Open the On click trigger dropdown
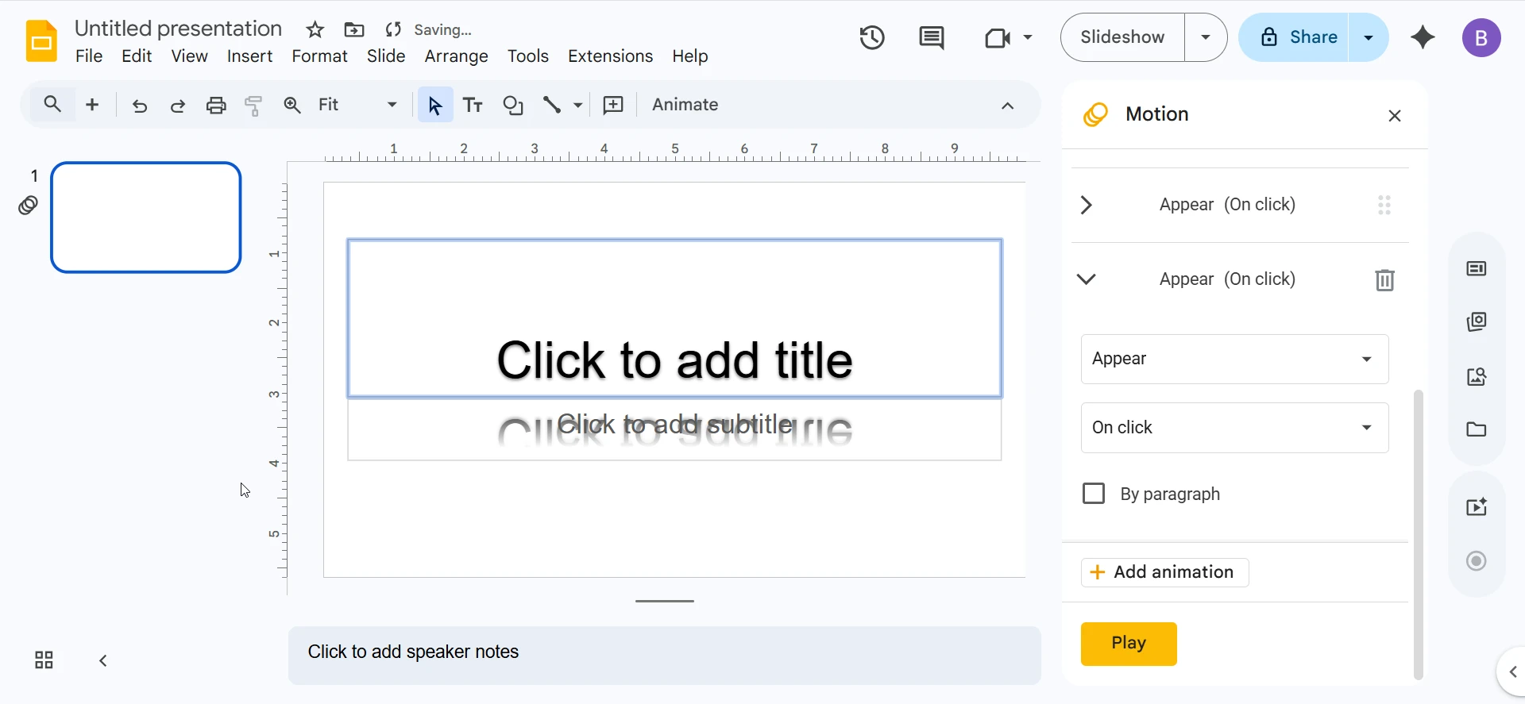Image resolution: width=1525 pixels, height=704 pixels. click(1234, 428)
